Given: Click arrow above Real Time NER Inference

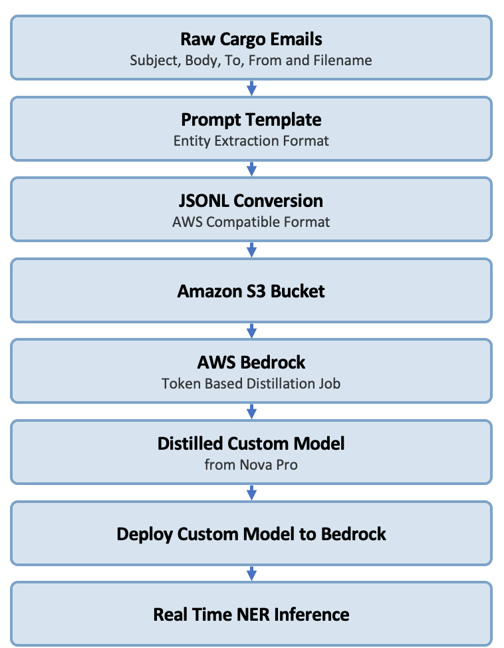Looking at the screenshot, I should pyautogui.click(x=251, y=573).
